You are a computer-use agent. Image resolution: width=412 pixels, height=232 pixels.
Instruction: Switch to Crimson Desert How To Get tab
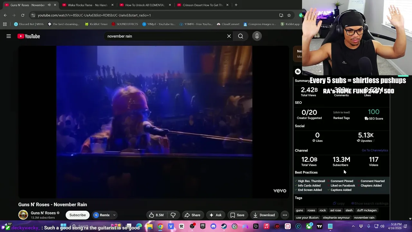click(202, 5)
